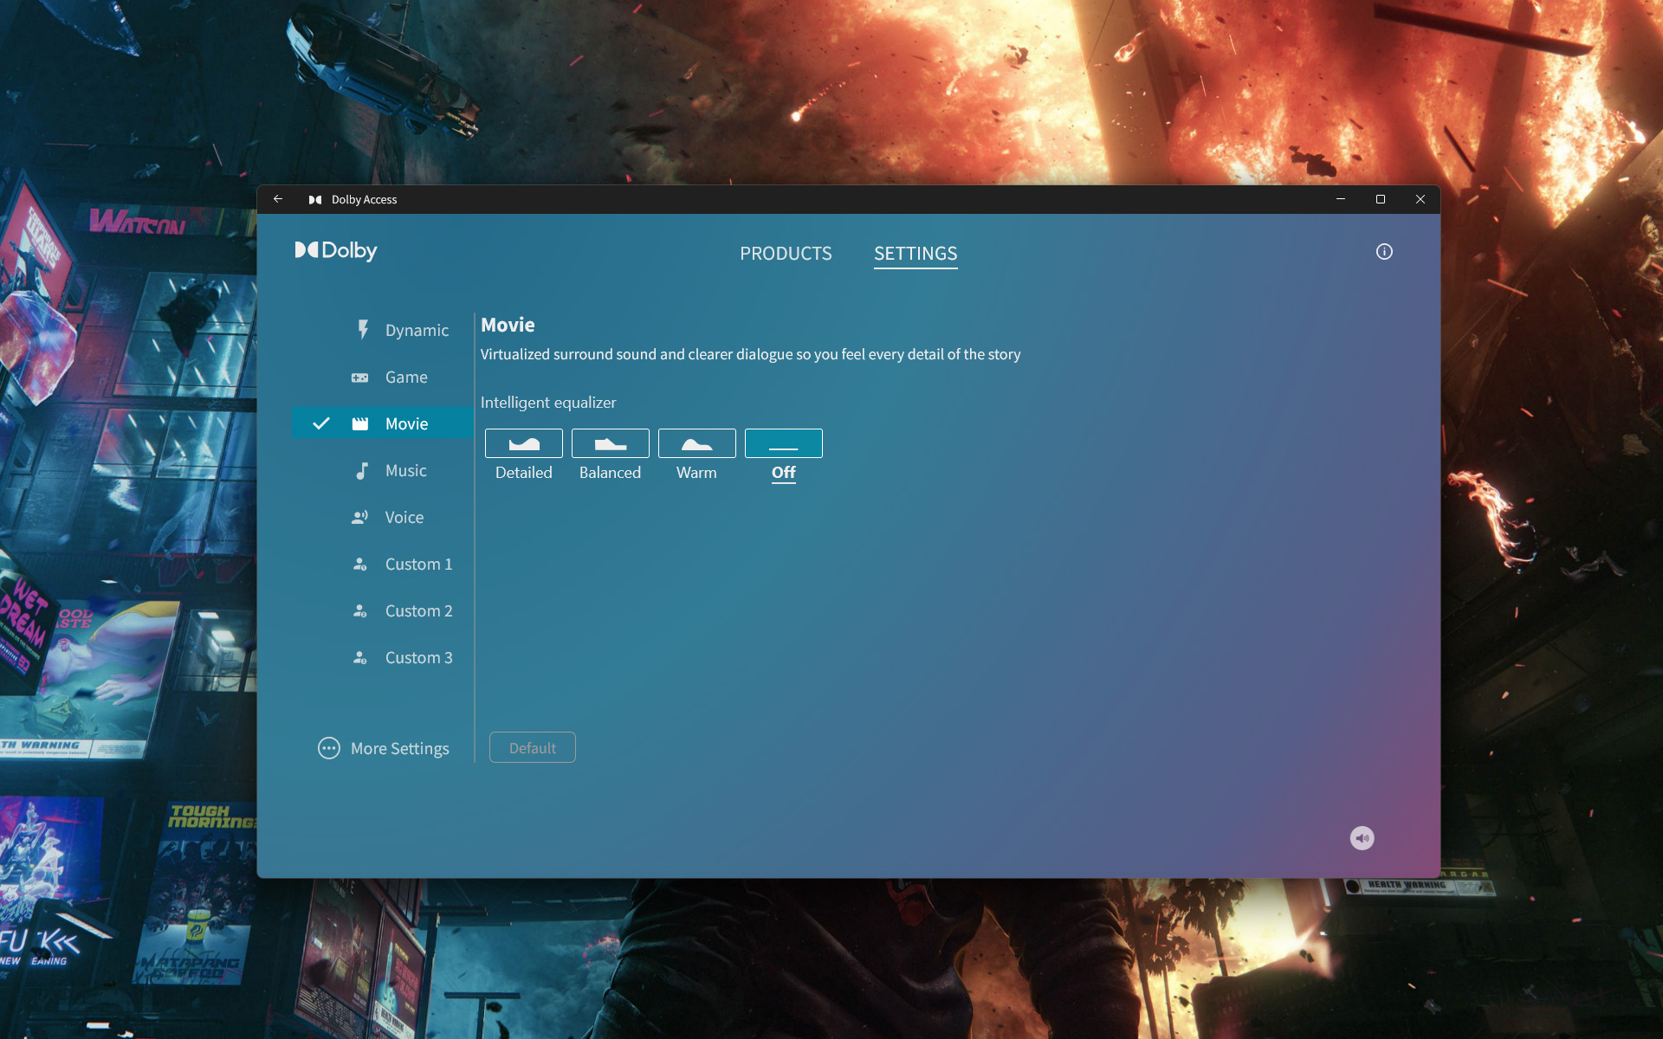Click the back arrow in title bar
Image resolution: width=1663 pixels, height=1039 pixels.
point(278,199)
